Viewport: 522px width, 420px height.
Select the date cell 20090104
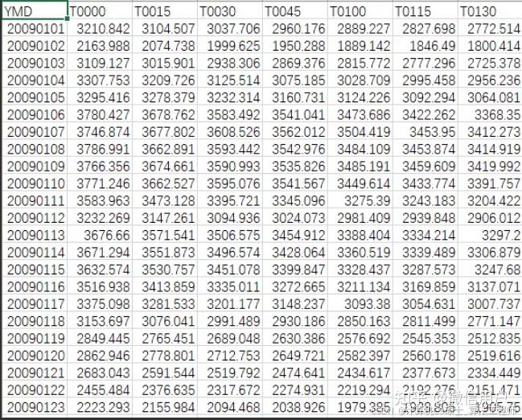coord(35,80)
